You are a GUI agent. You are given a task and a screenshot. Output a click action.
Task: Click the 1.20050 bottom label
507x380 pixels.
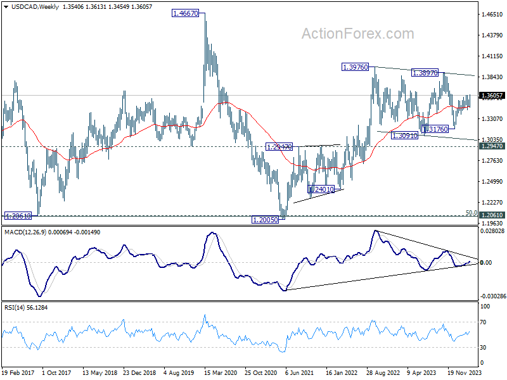[x=265, y=220]
